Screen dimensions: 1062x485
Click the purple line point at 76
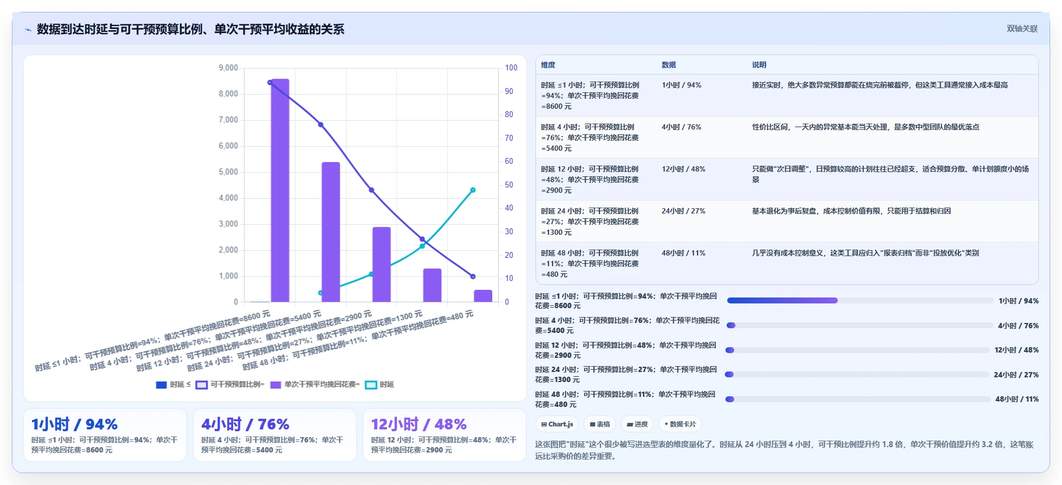pos(321,124)
